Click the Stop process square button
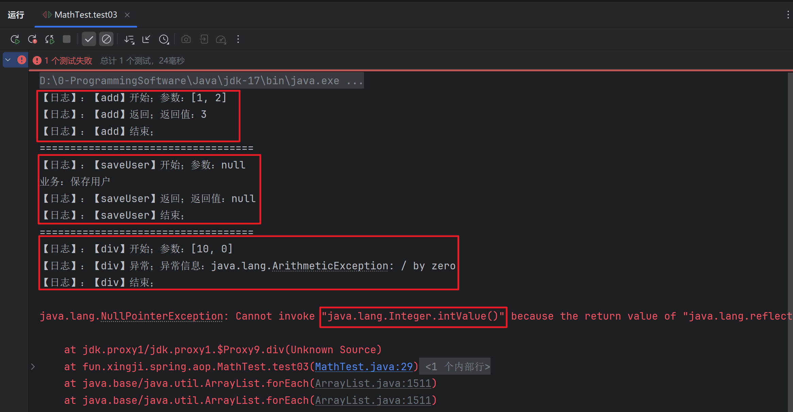The image size is (793, 412). coord(67,39)
